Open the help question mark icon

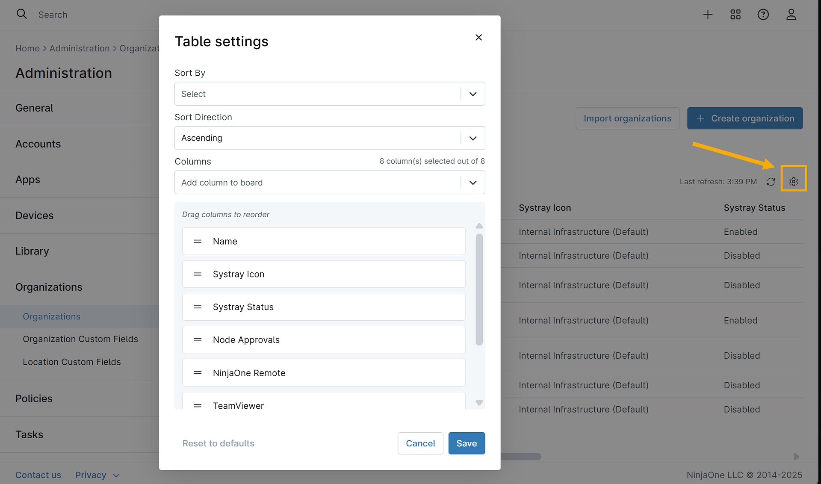point(763,15)
